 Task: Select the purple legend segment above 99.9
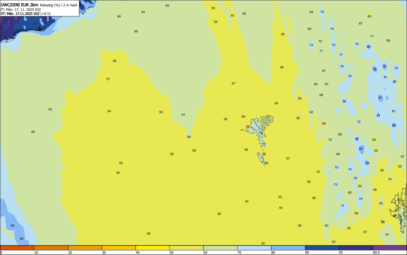coord(390,248)
